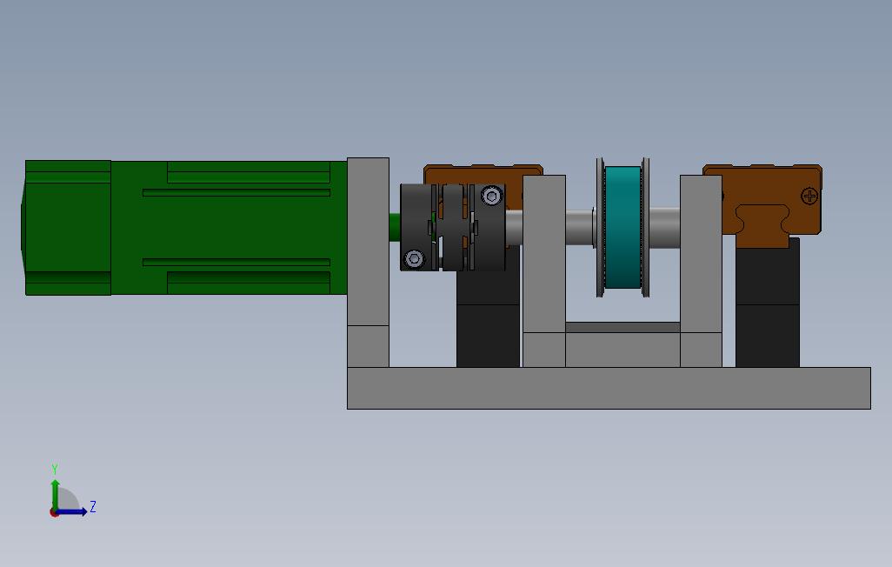Select the teal timing pulley

pos(622,227)
